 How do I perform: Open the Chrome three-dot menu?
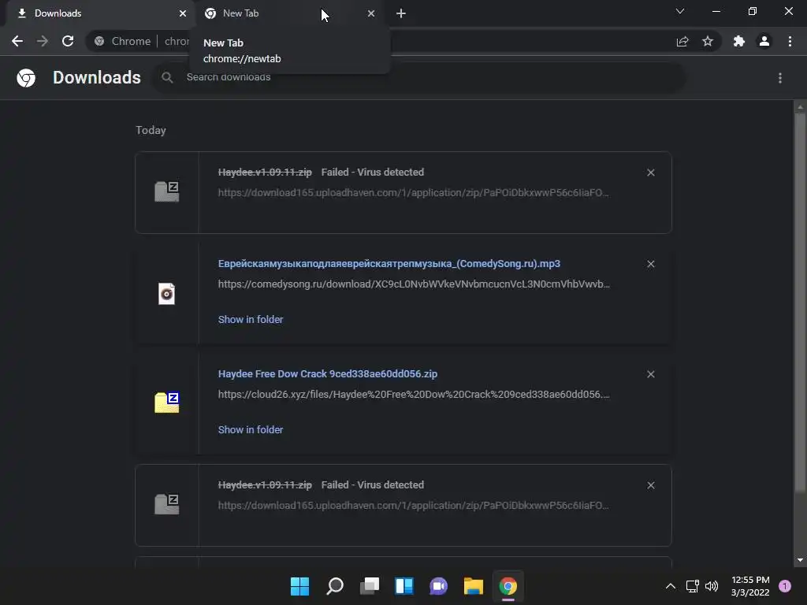tap(790, 41)
